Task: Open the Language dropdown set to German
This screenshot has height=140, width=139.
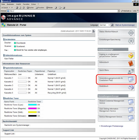Action: (x=105, y=25)
